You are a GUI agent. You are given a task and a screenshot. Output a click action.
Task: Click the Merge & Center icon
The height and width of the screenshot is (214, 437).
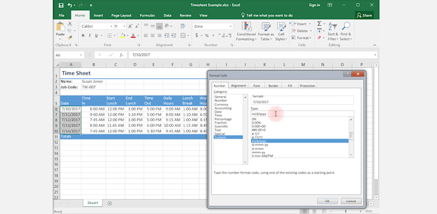pyautogui.click(x=183, y=35)
